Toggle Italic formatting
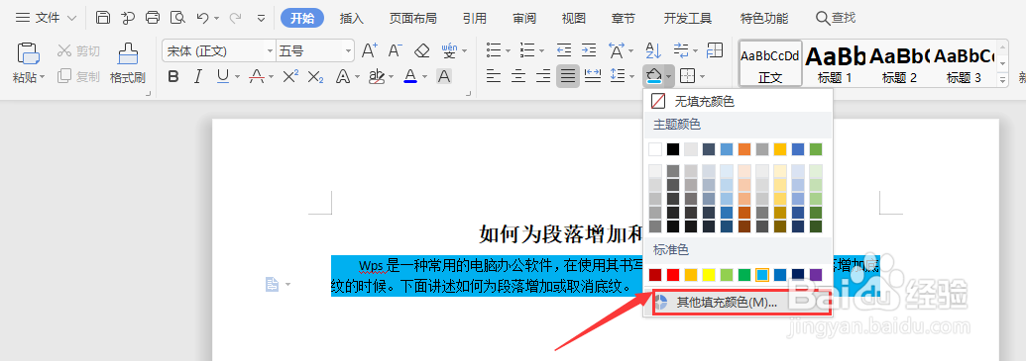Viewport: 1026px width, 361px height. 197,77
